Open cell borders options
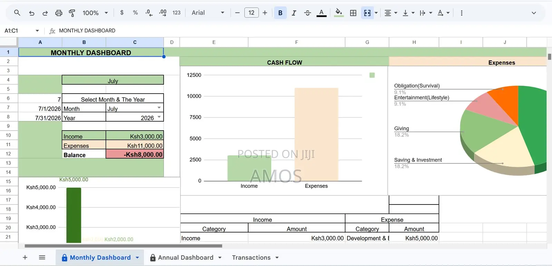The width and height of the screenshot is (552, 266). click(x=353, y=13)
